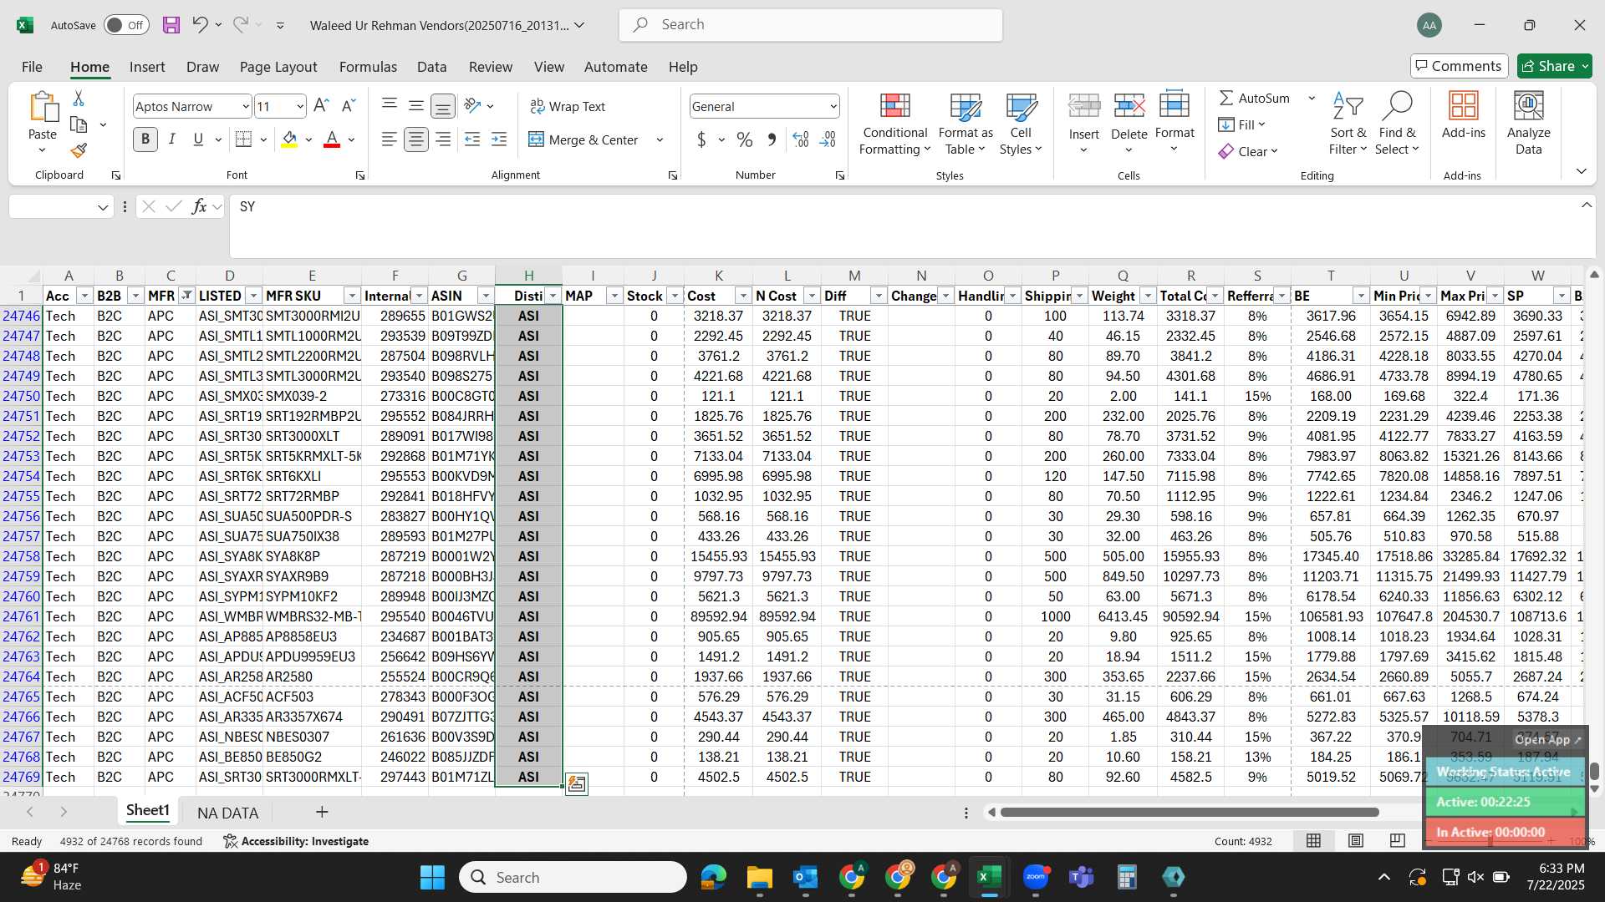Click the Cut scissors icon
The width and height of the screenshot is (1605, 902).
(x=79, y=99)
